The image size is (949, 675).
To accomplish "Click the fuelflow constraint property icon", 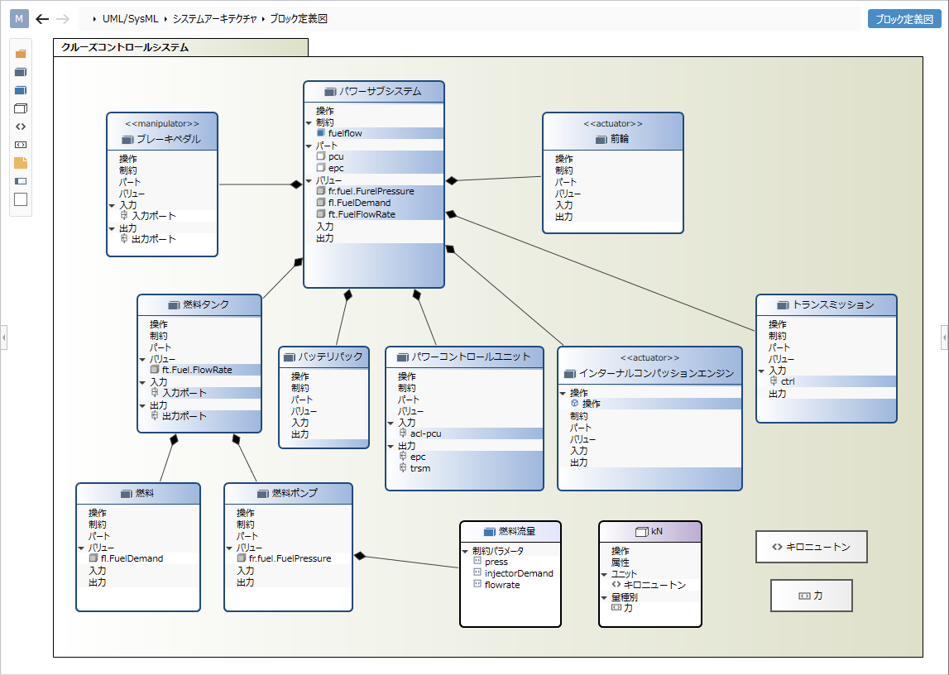I will point(321,132).
